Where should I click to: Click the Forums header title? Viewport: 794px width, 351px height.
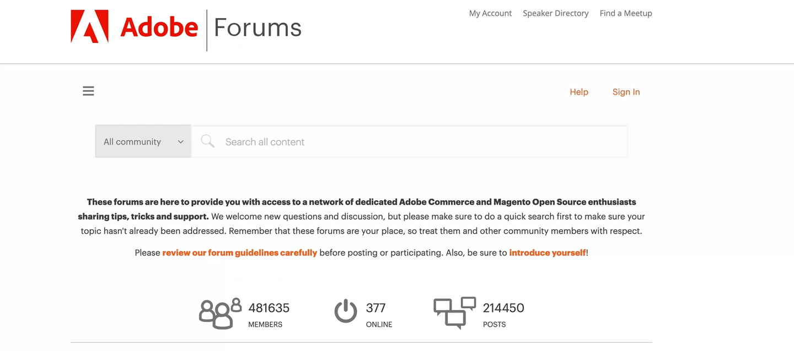point(257,28)
